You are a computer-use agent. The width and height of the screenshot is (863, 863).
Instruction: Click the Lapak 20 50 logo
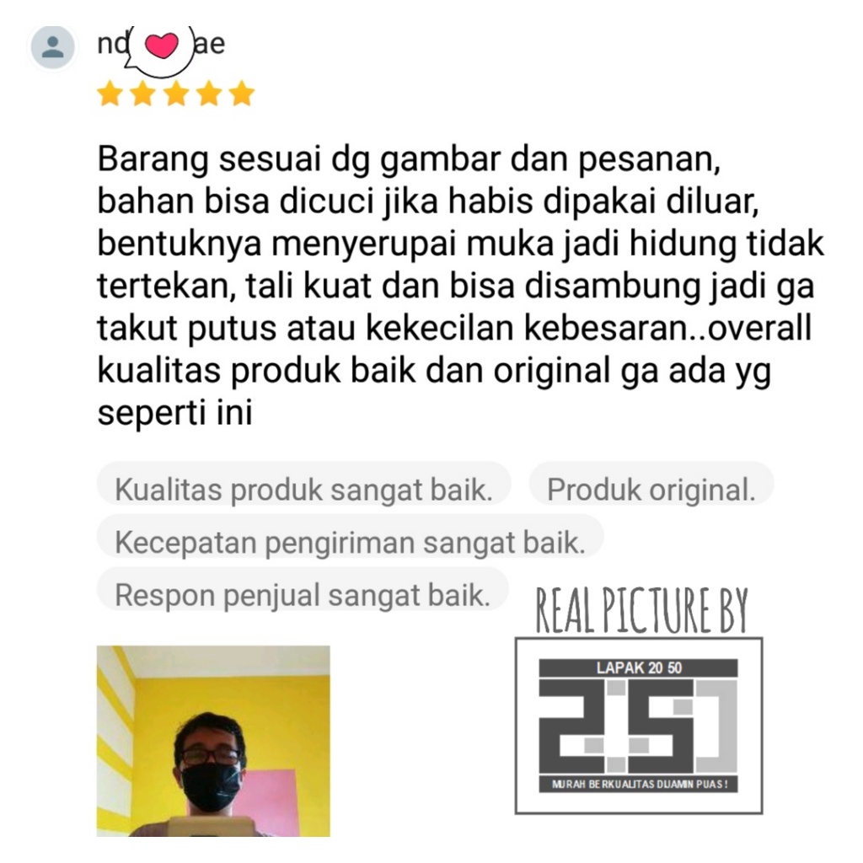click(x=639, y=726)
